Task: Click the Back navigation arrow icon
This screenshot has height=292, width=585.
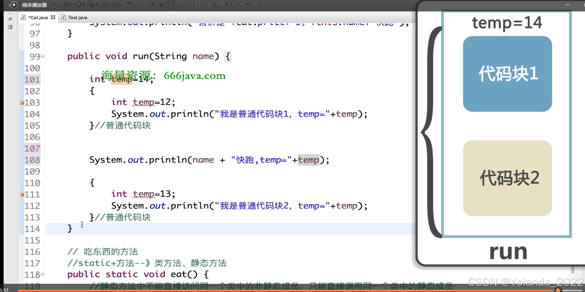Action: [242, 5]
